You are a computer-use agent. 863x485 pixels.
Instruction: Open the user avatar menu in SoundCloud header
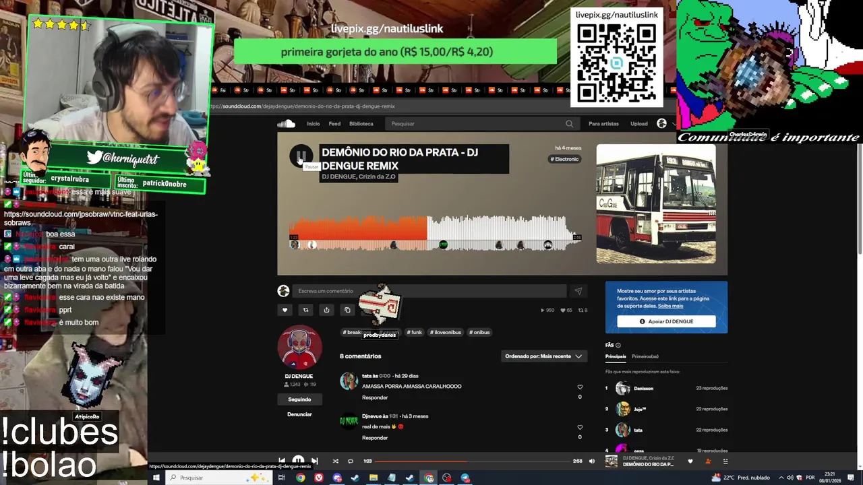661,123
